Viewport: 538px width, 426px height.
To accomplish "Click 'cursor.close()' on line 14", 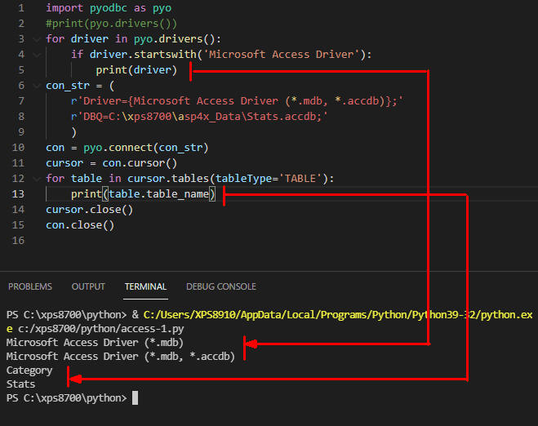I will (x=90, y=210).
